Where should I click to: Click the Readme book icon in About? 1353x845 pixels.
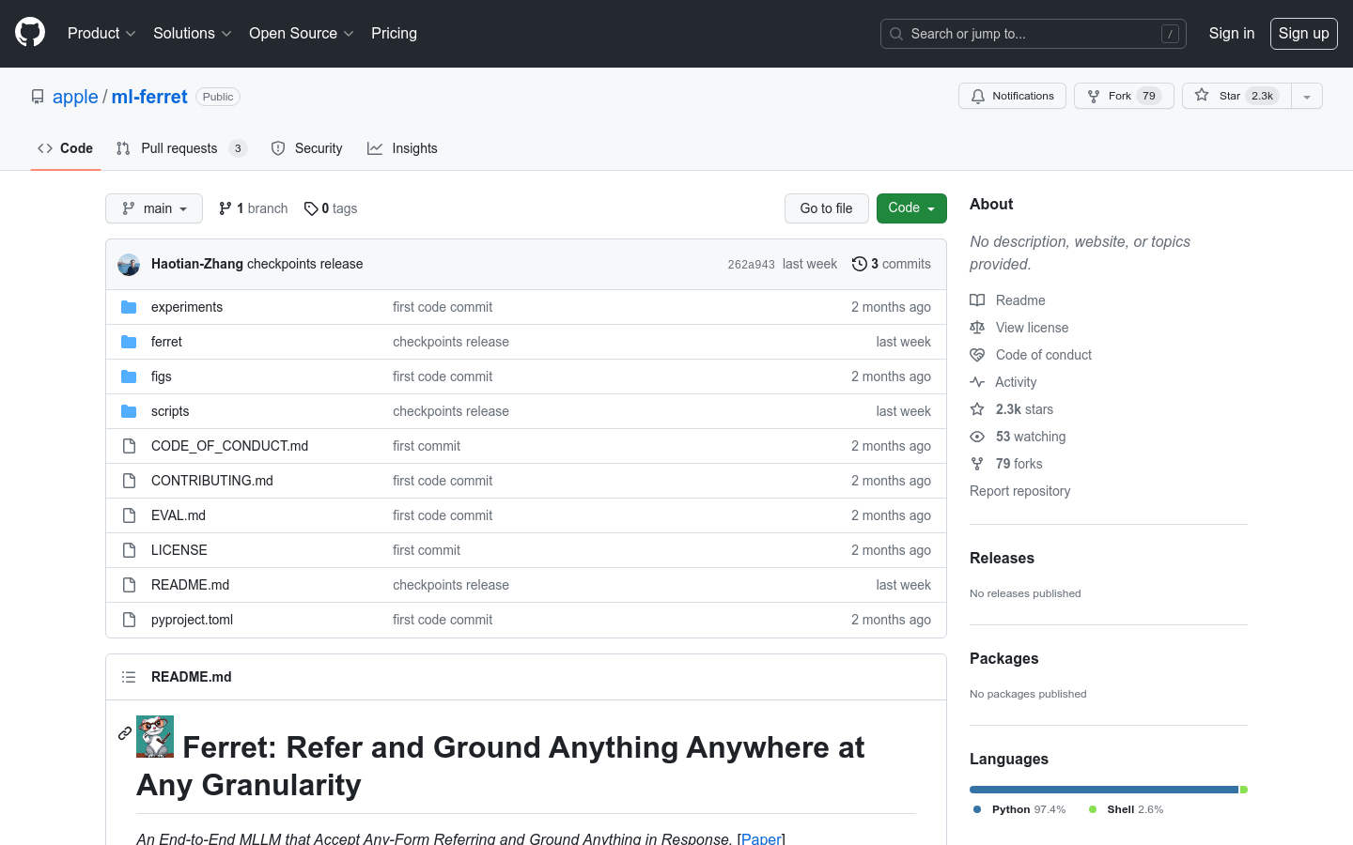coord(977,300)
